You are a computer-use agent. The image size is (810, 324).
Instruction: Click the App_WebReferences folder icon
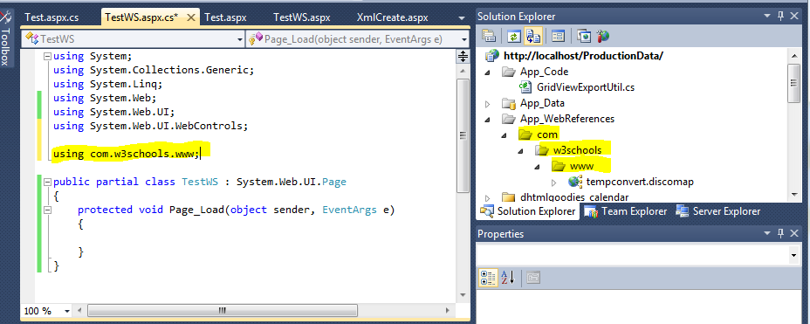pos(509,119)
